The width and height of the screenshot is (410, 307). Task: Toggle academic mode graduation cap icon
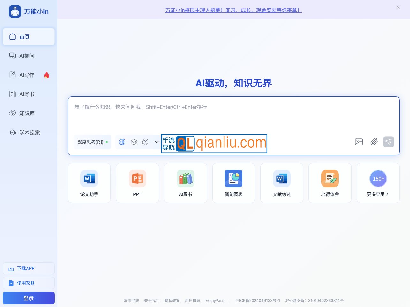(134, 142)
